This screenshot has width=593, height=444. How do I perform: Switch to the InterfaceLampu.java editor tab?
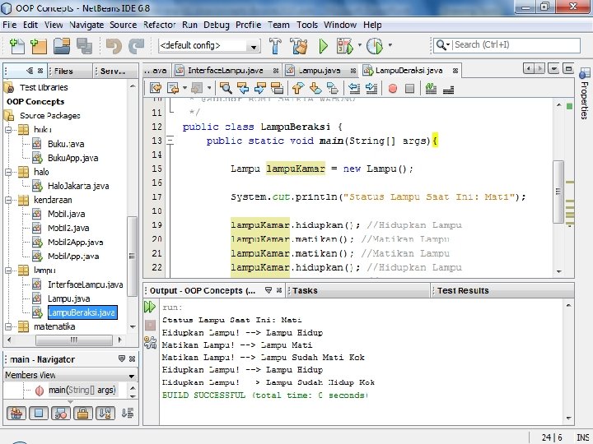point(225,71)
